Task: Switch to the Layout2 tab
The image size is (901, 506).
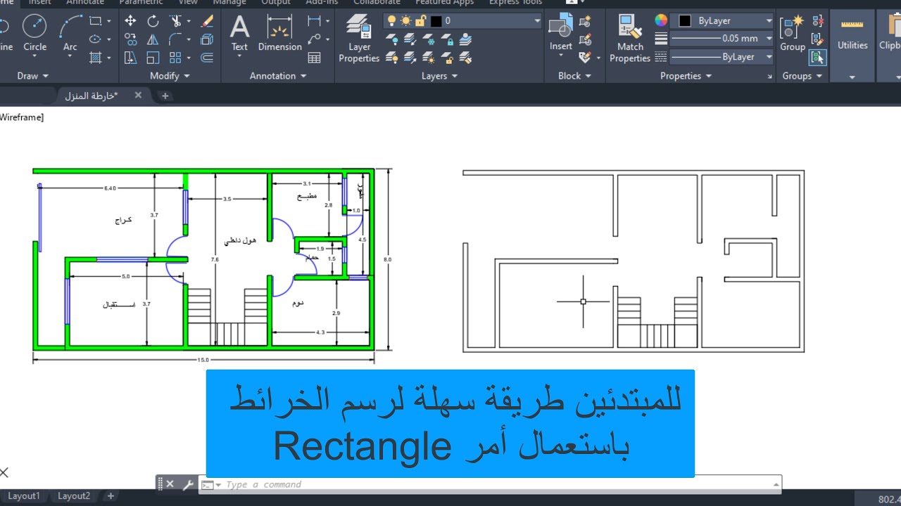Action: [x=74, y=496]
